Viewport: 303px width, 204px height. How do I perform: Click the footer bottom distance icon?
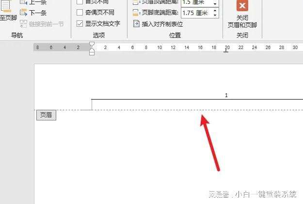[x=136, y=13]
